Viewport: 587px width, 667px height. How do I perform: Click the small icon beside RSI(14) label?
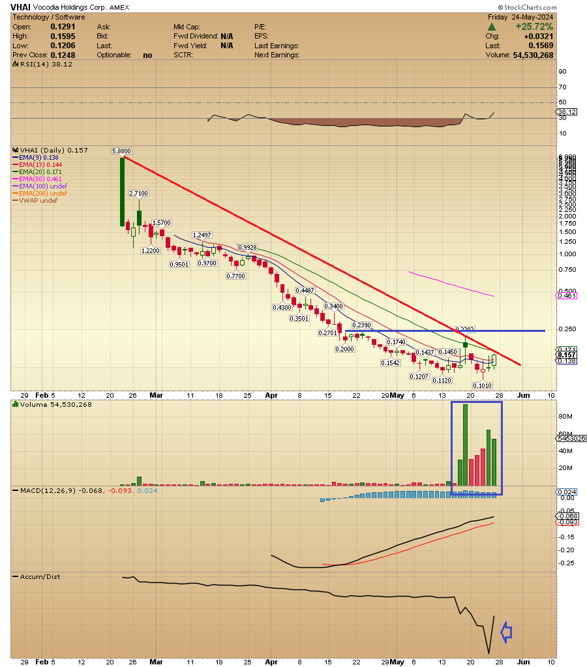[x=16, y=65]
